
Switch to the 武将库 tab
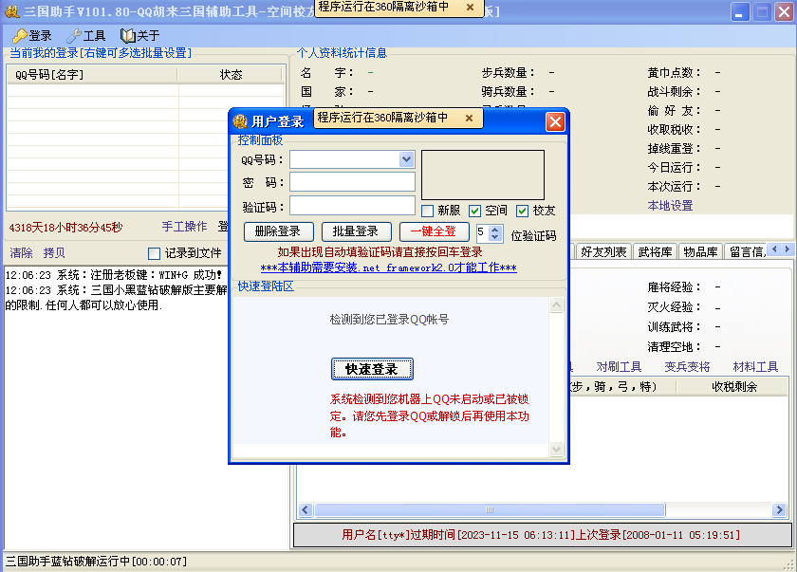(x=655, y=252)
